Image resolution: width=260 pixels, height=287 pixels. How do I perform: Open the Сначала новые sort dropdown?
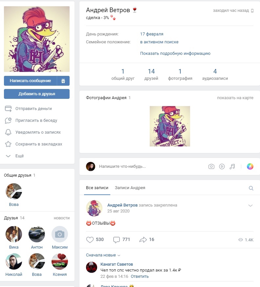tap(103, 255)
